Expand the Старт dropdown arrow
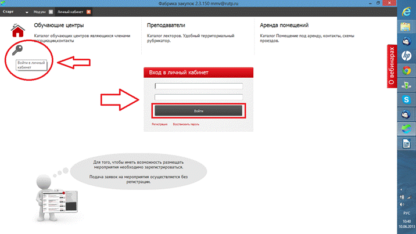The image size is (416, 234). 27,12
